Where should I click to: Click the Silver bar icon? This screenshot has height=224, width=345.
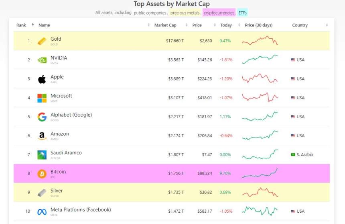[42, 193]
